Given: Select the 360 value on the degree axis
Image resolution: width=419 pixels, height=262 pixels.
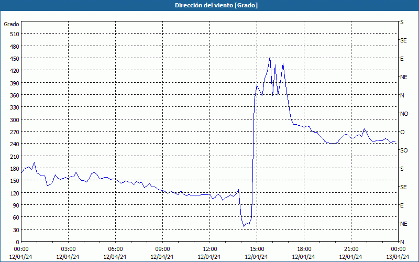Looking at the screenshot, I should [x=15, y=95].
